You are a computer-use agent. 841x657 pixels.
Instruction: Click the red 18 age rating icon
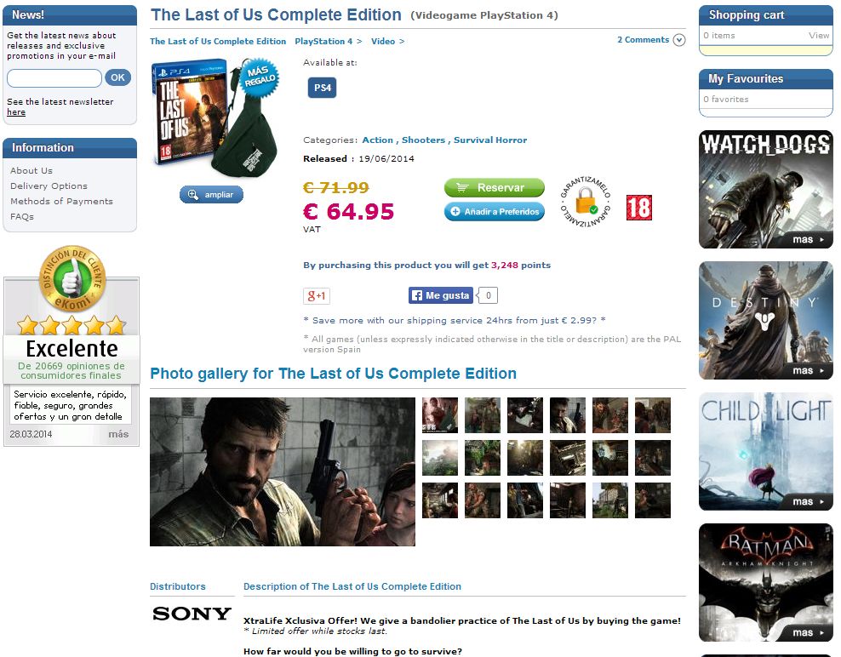point(638,208)
